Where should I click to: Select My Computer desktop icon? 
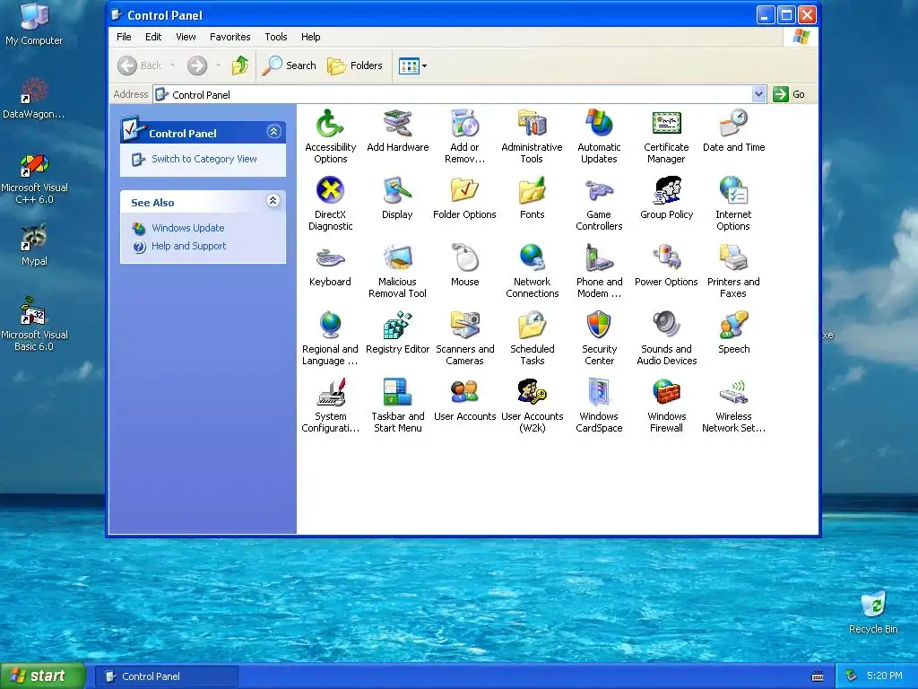(x=34, y=24)
